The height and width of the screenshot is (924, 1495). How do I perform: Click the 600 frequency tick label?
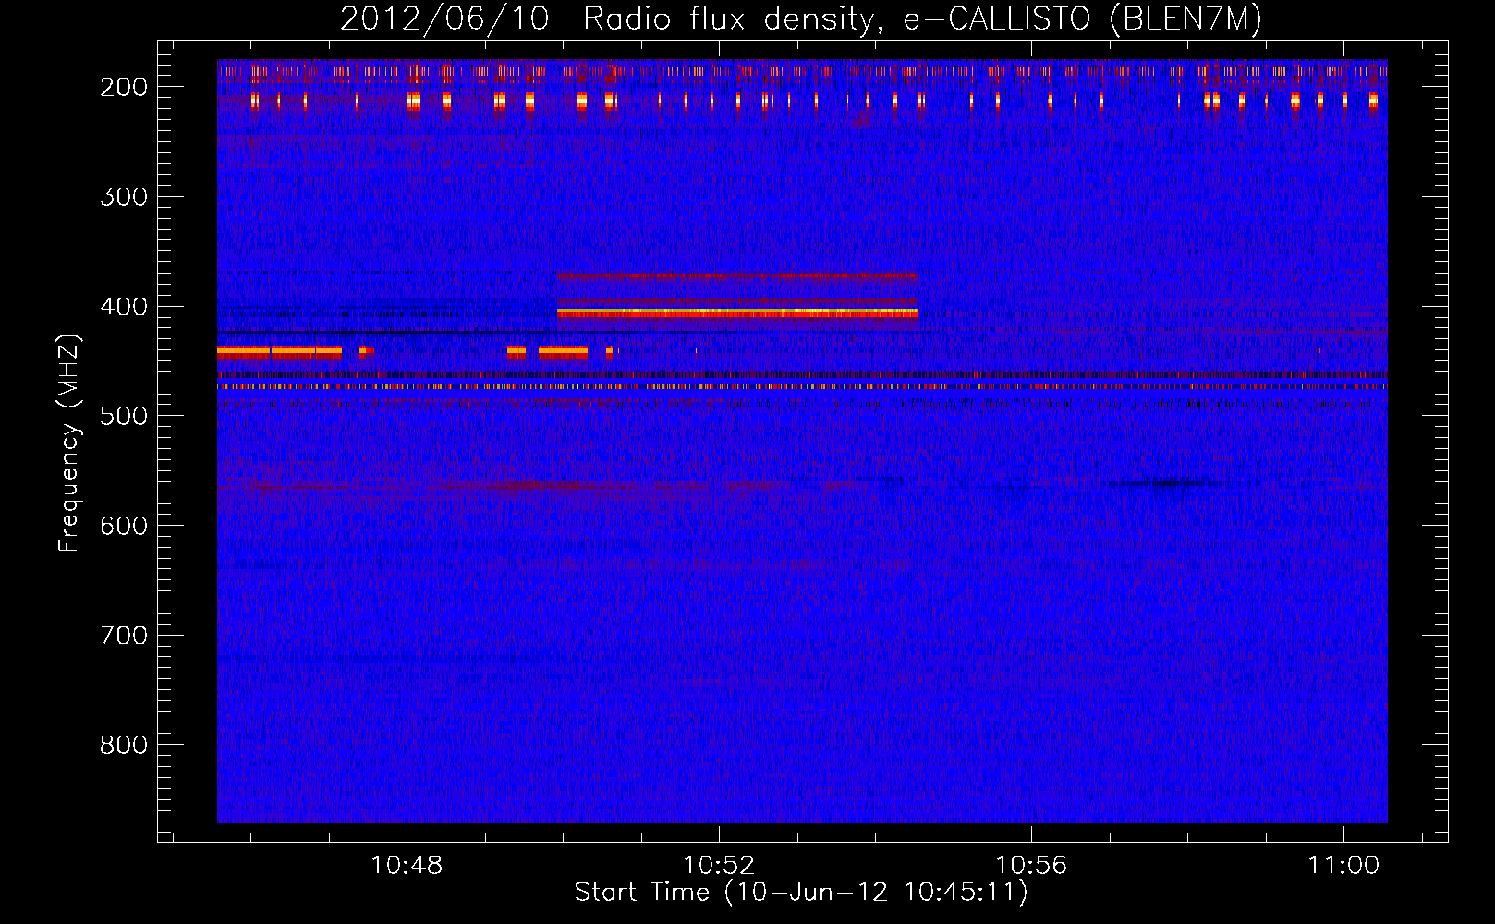click(124, 526)
